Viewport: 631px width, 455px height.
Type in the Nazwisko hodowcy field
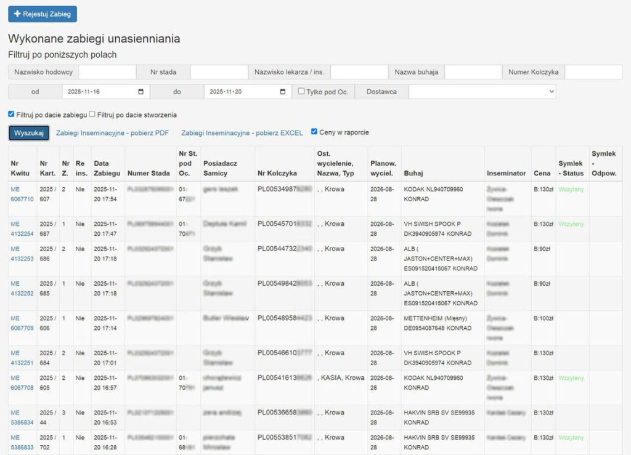pos(107,72)
